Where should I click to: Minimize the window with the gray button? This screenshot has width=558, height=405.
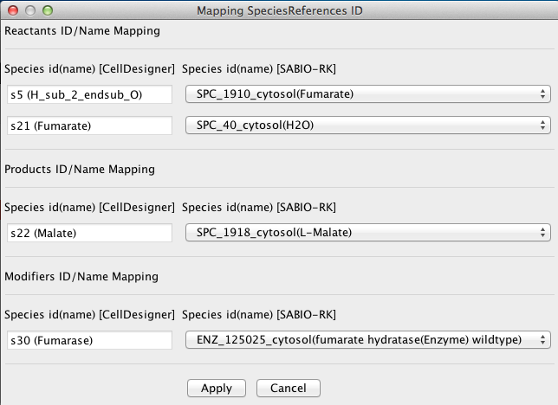pyautogui.click(x=30, y=10)
